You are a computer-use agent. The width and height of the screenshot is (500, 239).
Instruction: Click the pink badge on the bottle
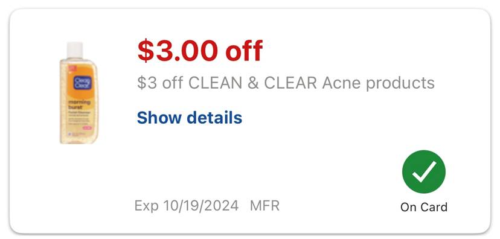pos(87,128)
